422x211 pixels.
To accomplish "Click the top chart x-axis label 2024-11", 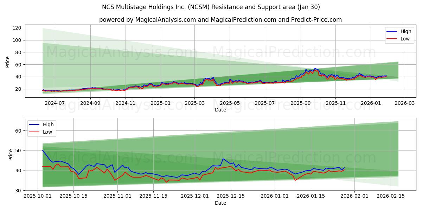I will (125, 103).
